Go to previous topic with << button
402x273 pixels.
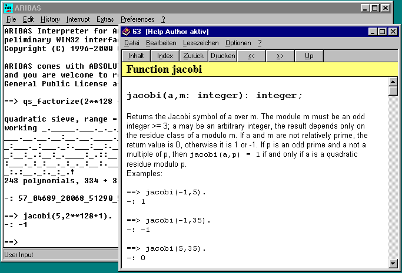(251, 56)
